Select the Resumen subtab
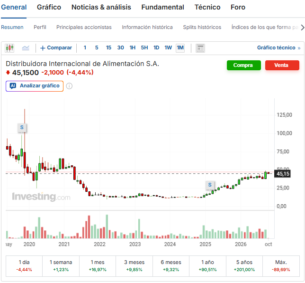Viewport: 305px width, 283px height. tap(12, 28)
